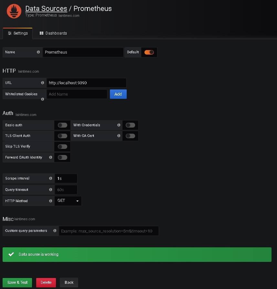277x289 pixels.
Task: Enable the TLS Client Auth toggle
Action: click(62, 136)
